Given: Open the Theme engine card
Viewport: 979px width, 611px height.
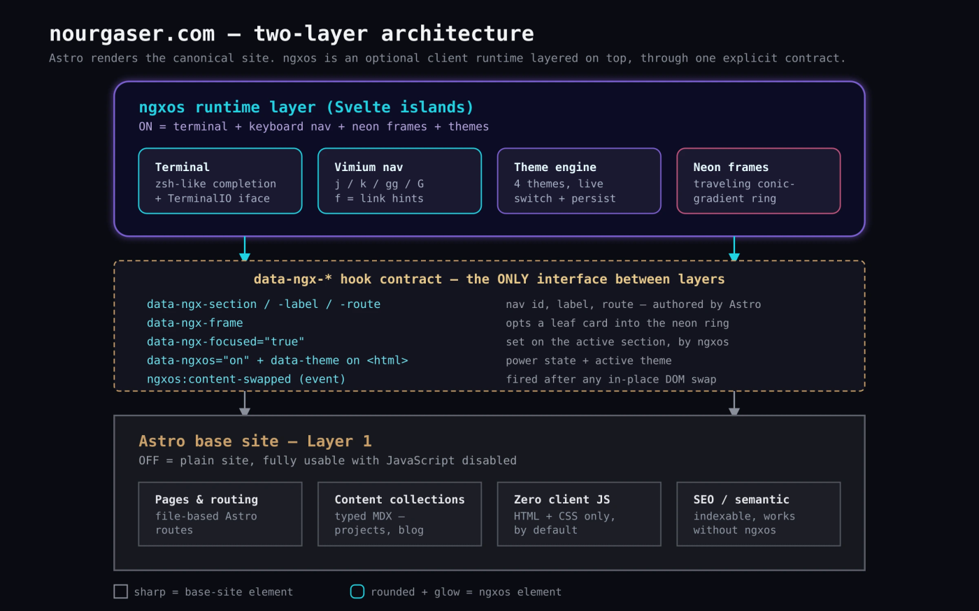Looking at the screenshot, I should (579, 181).
